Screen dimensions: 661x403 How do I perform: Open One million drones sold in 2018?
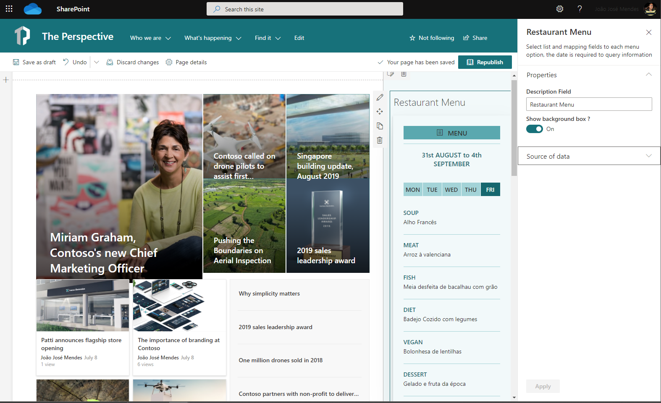click(281, 360)
